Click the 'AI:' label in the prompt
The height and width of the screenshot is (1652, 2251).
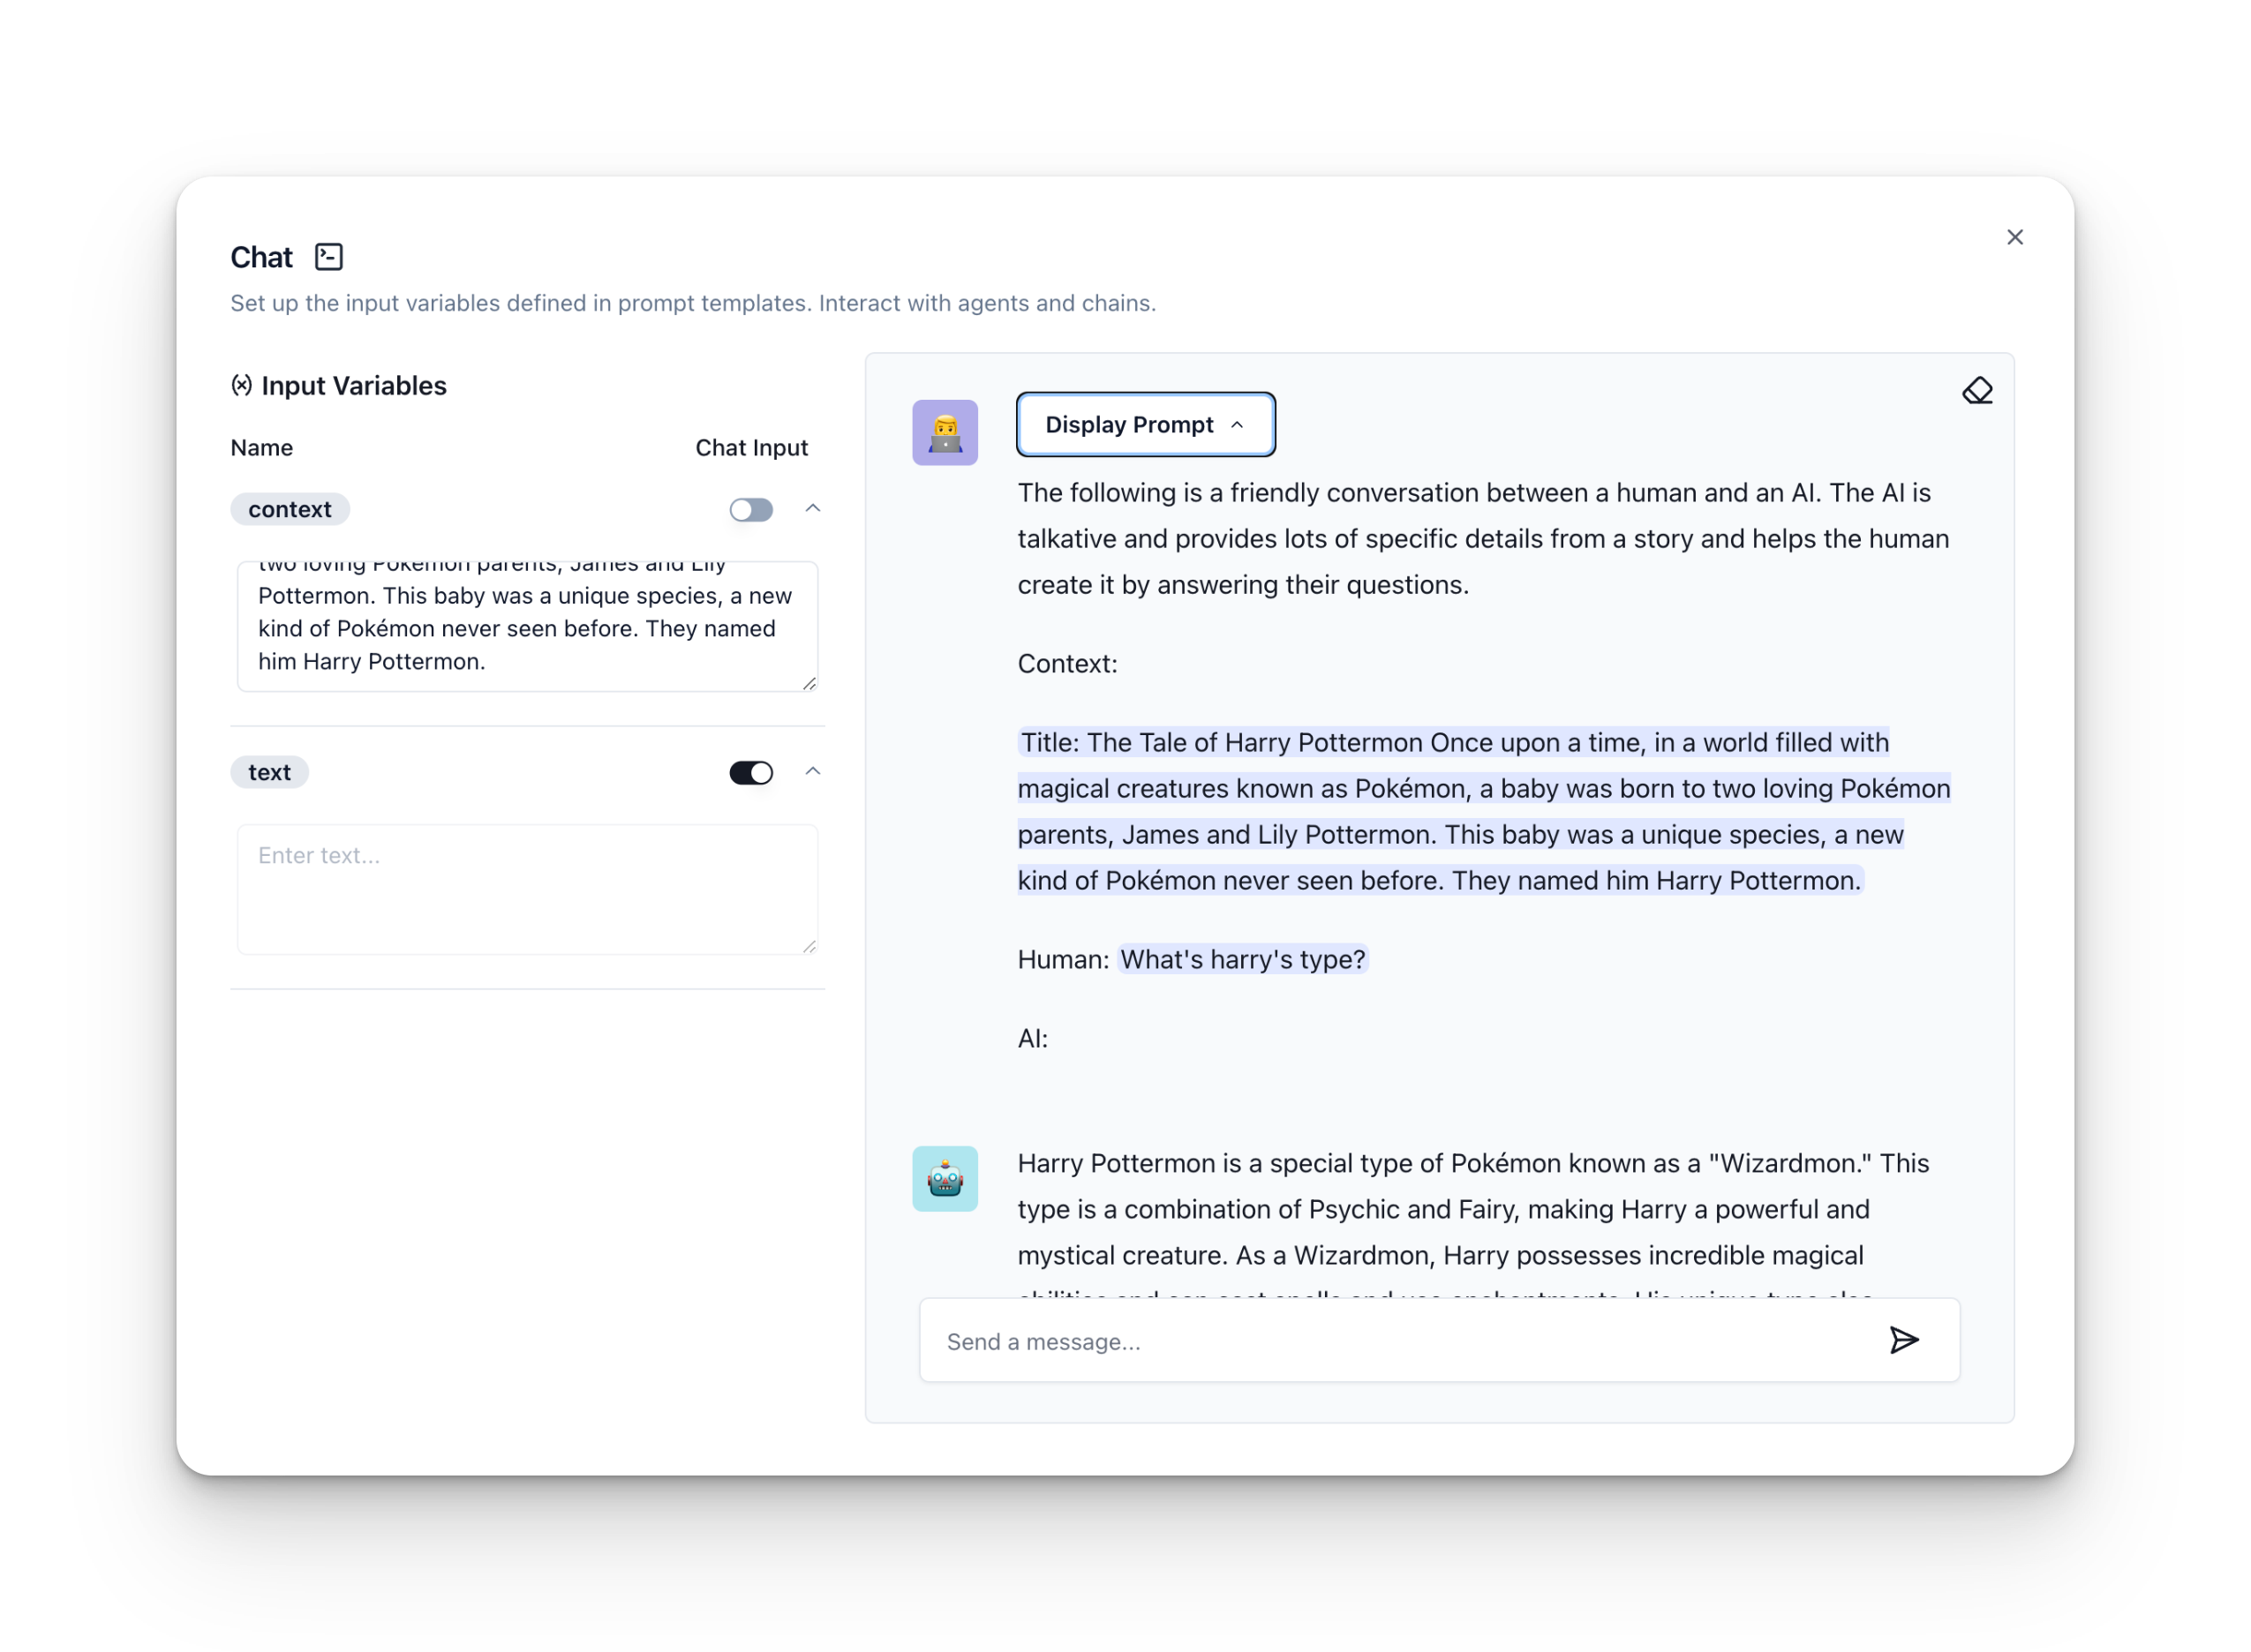click(x=1032, y=1038)
